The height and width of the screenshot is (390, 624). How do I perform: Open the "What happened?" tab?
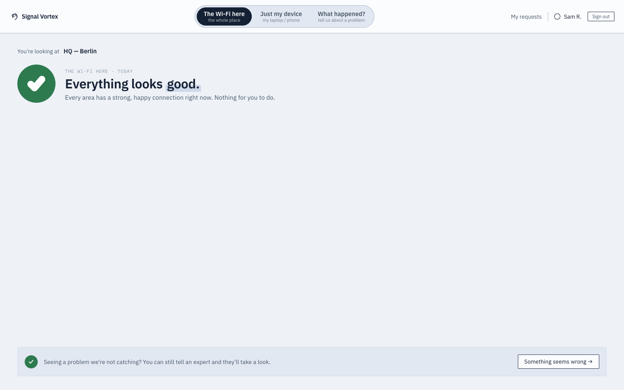pos(341,16)
